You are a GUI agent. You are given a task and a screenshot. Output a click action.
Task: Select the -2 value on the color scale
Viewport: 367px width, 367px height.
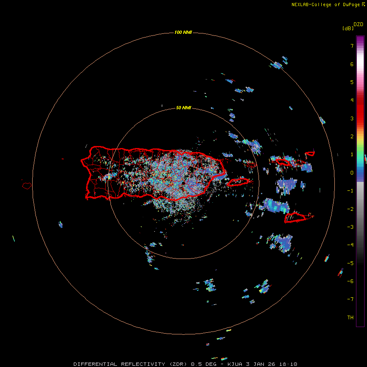[x=350, y=209]
